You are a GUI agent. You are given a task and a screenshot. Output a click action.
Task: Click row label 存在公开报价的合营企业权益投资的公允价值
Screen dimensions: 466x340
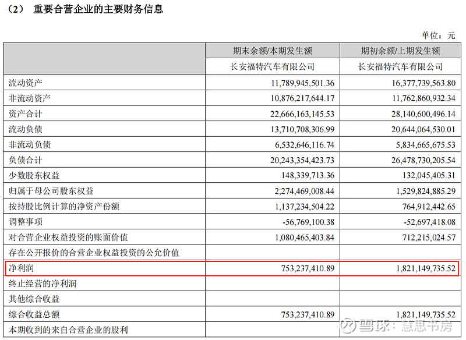94,253
